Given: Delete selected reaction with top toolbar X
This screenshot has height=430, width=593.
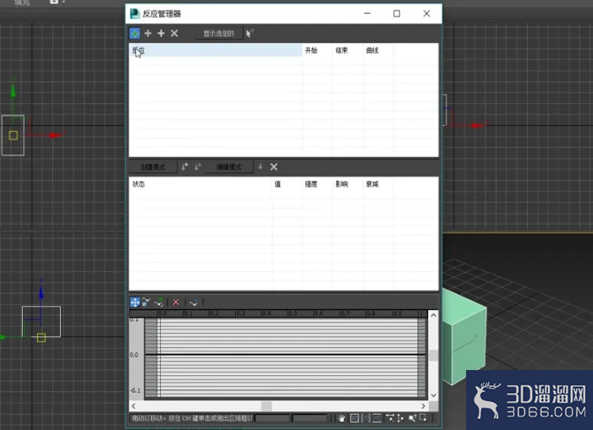Looking at the screenshot, I should tap(174, 33).
